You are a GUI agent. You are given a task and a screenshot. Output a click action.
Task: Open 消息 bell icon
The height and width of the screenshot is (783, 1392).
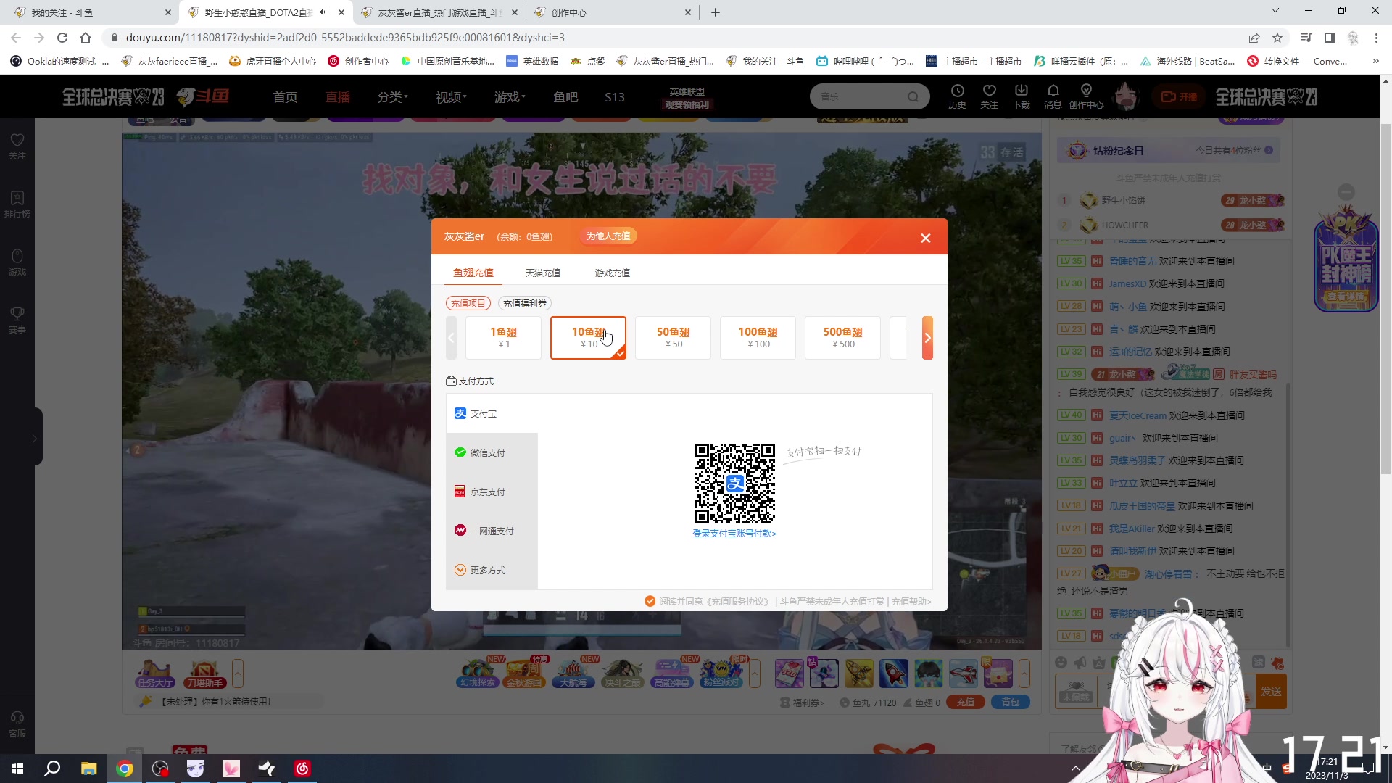[1053, 96]
